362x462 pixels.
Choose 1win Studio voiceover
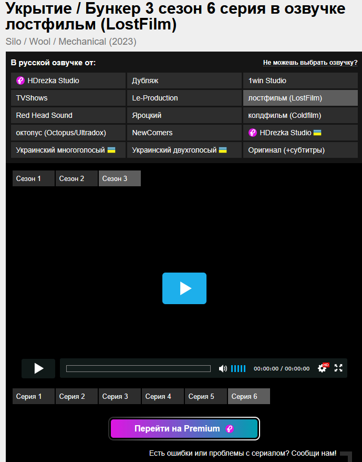point(301,81)
